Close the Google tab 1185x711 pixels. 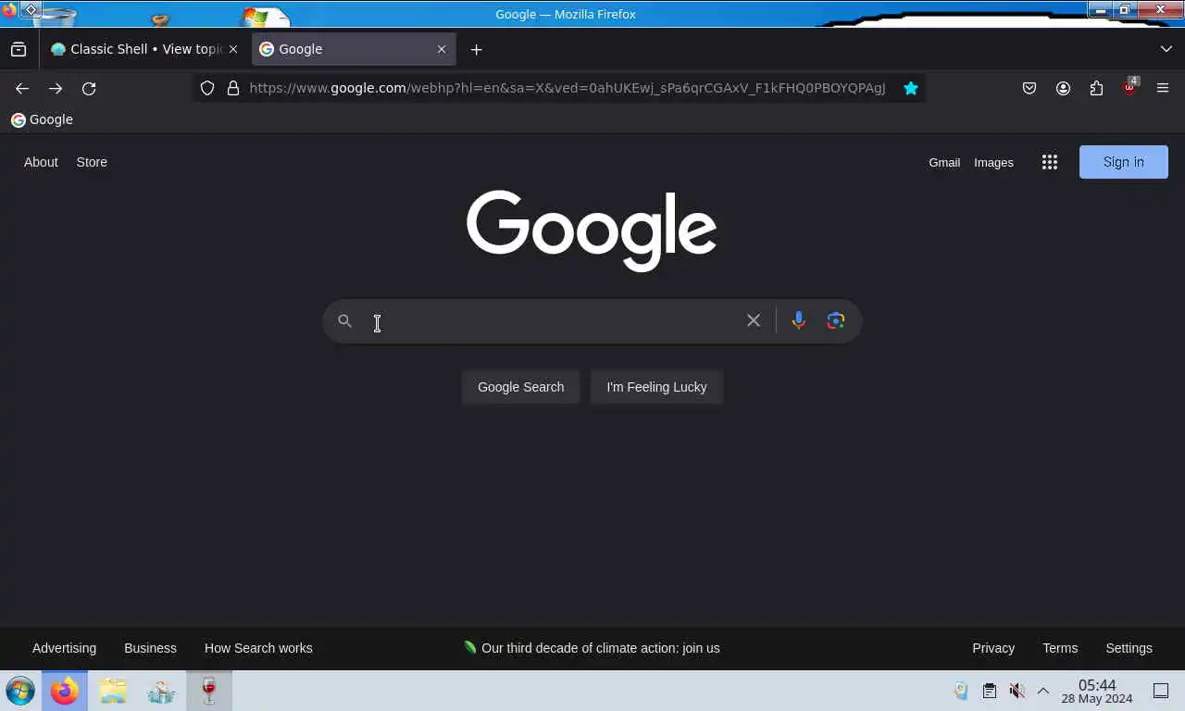click(442, 49)
